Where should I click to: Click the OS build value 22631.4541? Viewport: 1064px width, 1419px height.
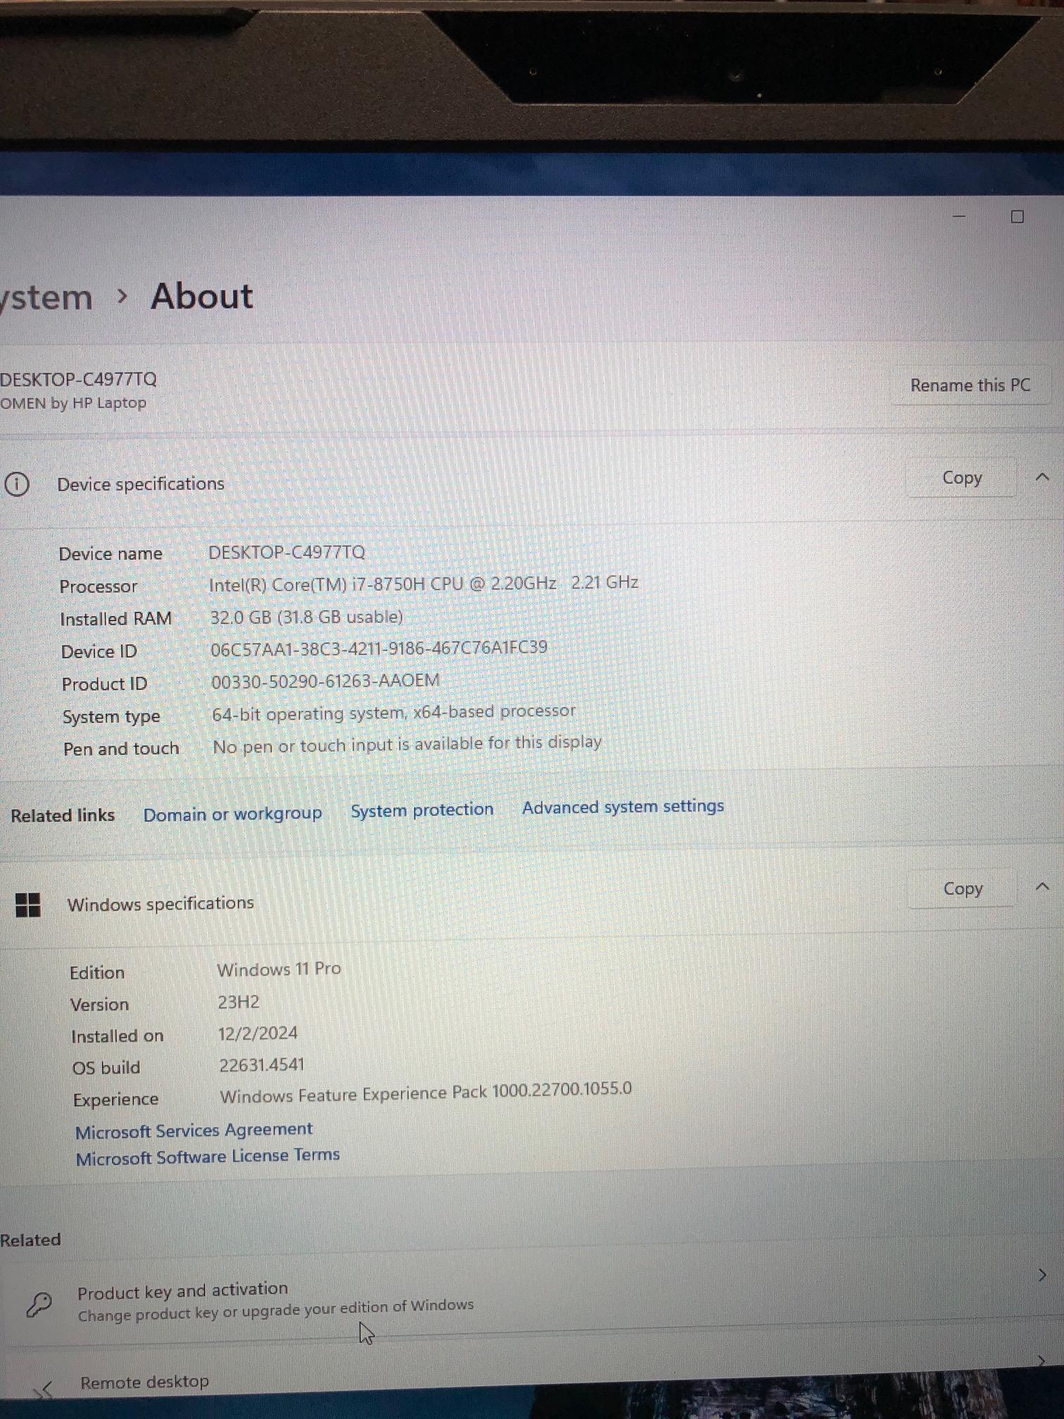(x=262, y=1065)
